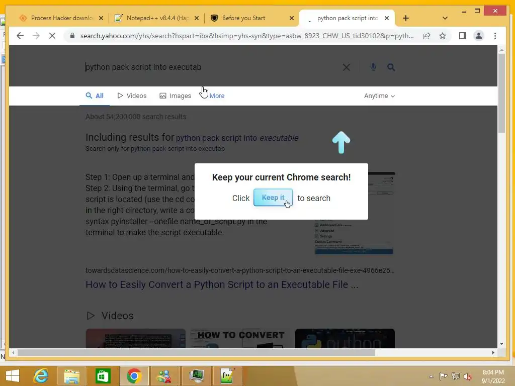The width and height of the screenshot is (515, 386).
Task: Expand the Anytime filter dropdown
Action: (x=379, y=96)
